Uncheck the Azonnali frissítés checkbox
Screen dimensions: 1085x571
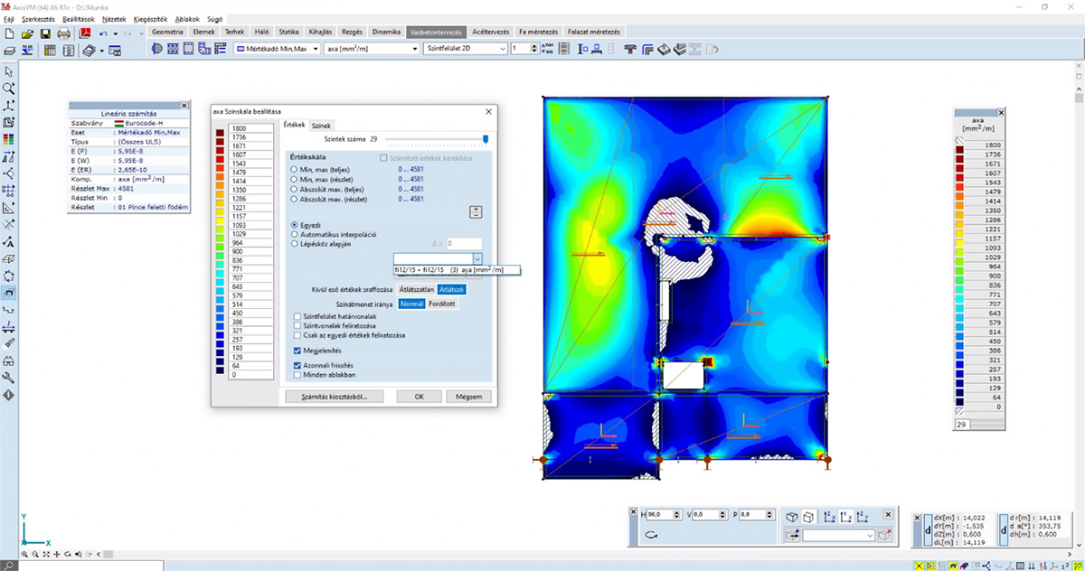(297, 365)
